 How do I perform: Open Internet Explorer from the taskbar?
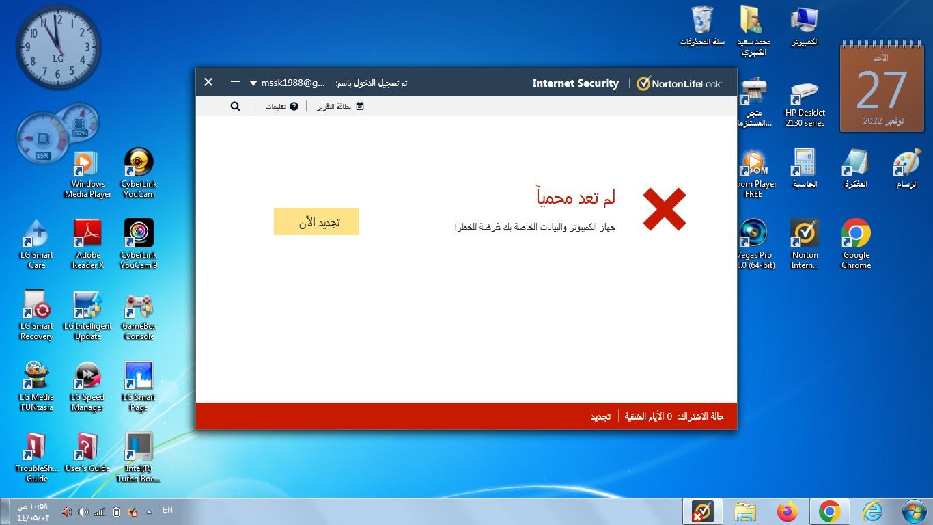pos(872,511)
